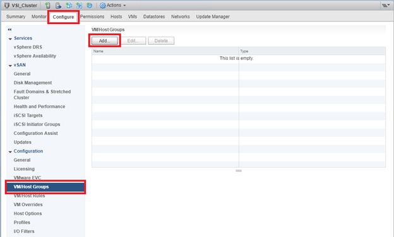Switch to the Summary tab
394x237 pixels.
[16, 16]
